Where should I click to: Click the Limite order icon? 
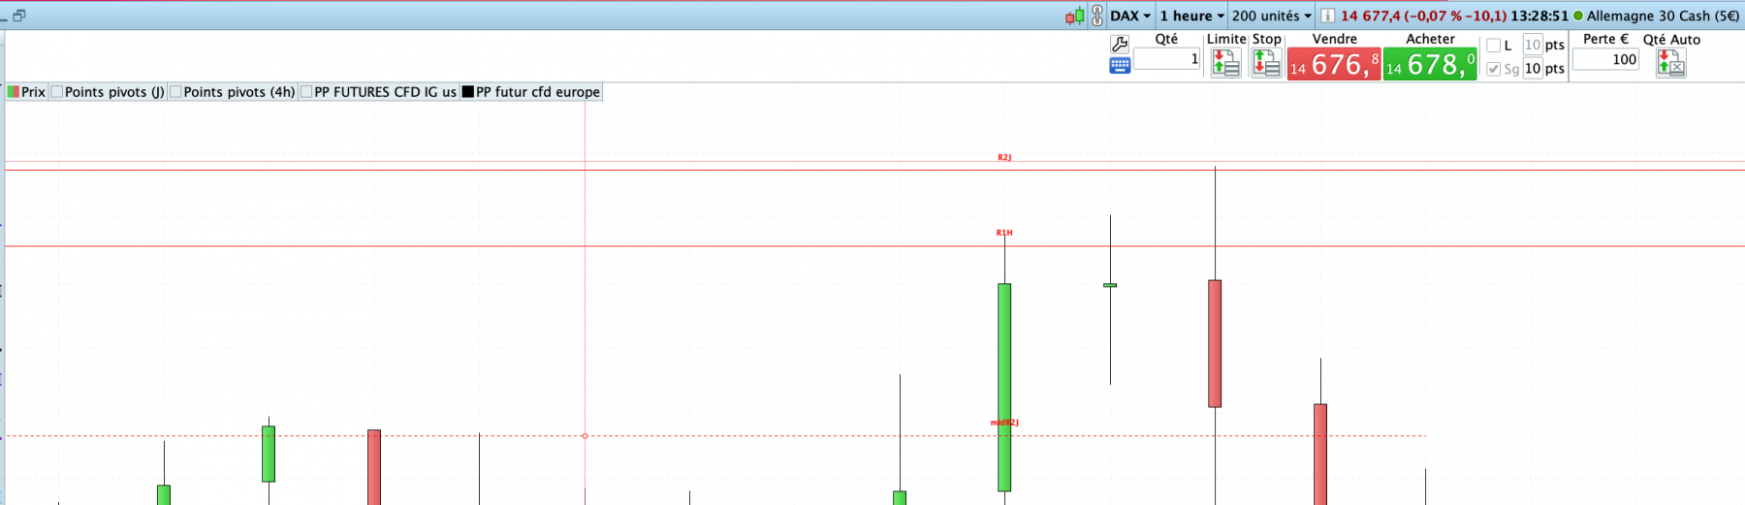1225,63
